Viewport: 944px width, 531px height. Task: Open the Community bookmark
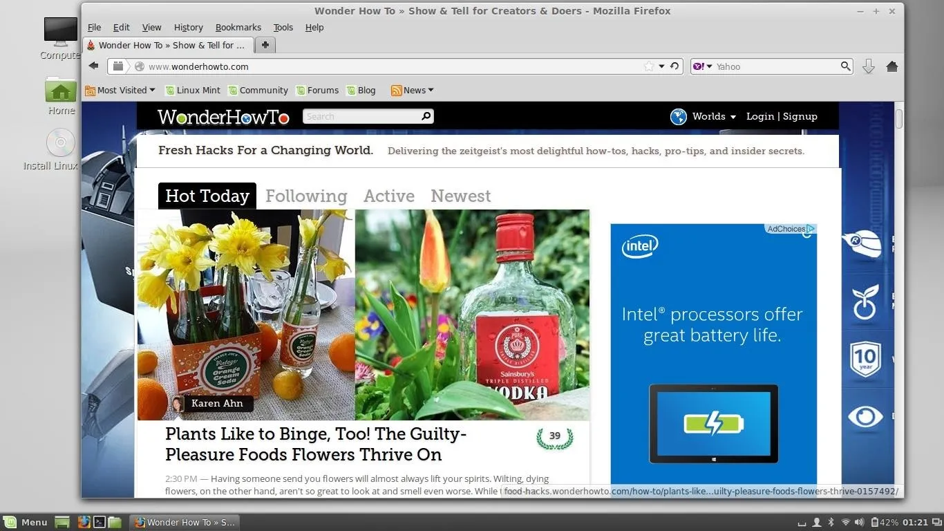258,90
